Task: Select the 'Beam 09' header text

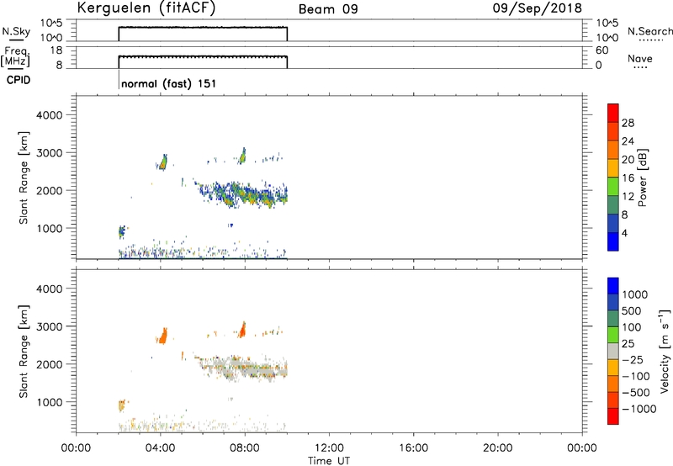Action: click(x=328, y=9)
